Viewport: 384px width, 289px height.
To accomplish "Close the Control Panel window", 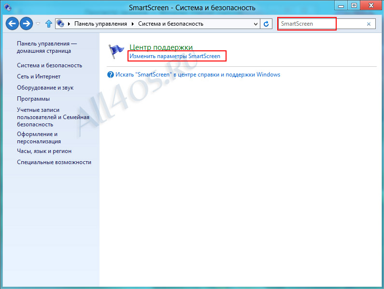I will point(371,5).
